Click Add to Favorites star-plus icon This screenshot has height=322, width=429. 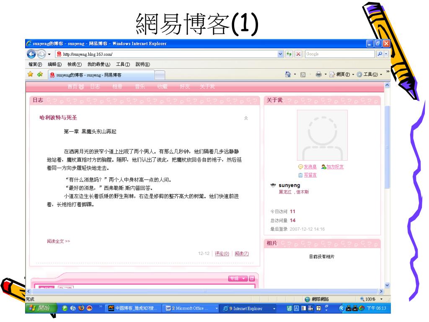[40, 74]
